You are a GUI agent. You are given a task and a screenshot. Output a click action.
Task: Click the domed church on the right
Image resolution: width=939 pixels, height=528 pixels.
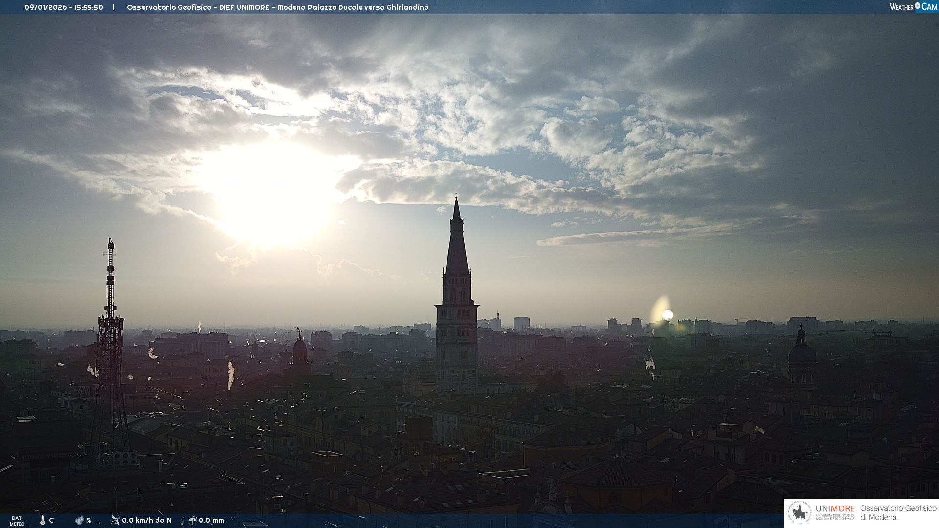tap(802, 352)
